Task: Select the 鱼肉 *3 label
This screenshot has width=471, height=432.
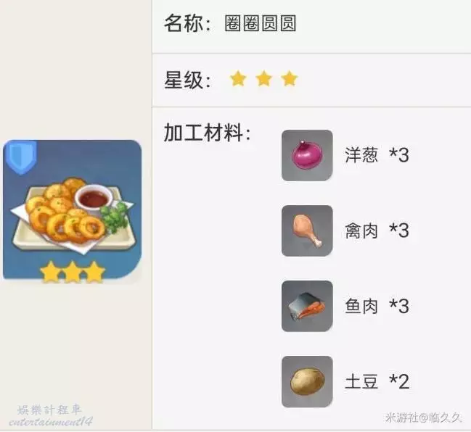Action: click(x=377, y=307)
